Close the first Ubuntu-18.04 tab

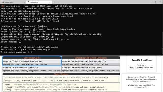(24, 2)
